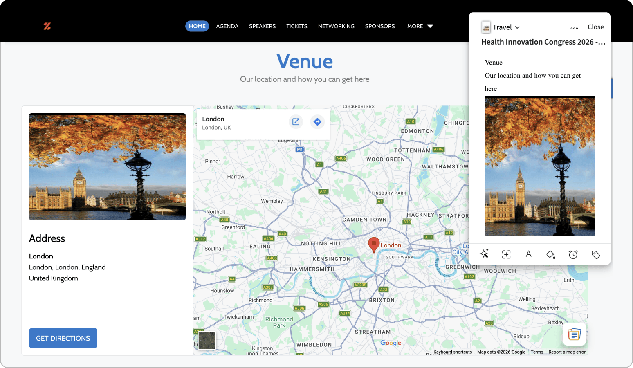Open the TICKETS page
633x368 pixels.
pyautogui.click(x=297, y=26)
